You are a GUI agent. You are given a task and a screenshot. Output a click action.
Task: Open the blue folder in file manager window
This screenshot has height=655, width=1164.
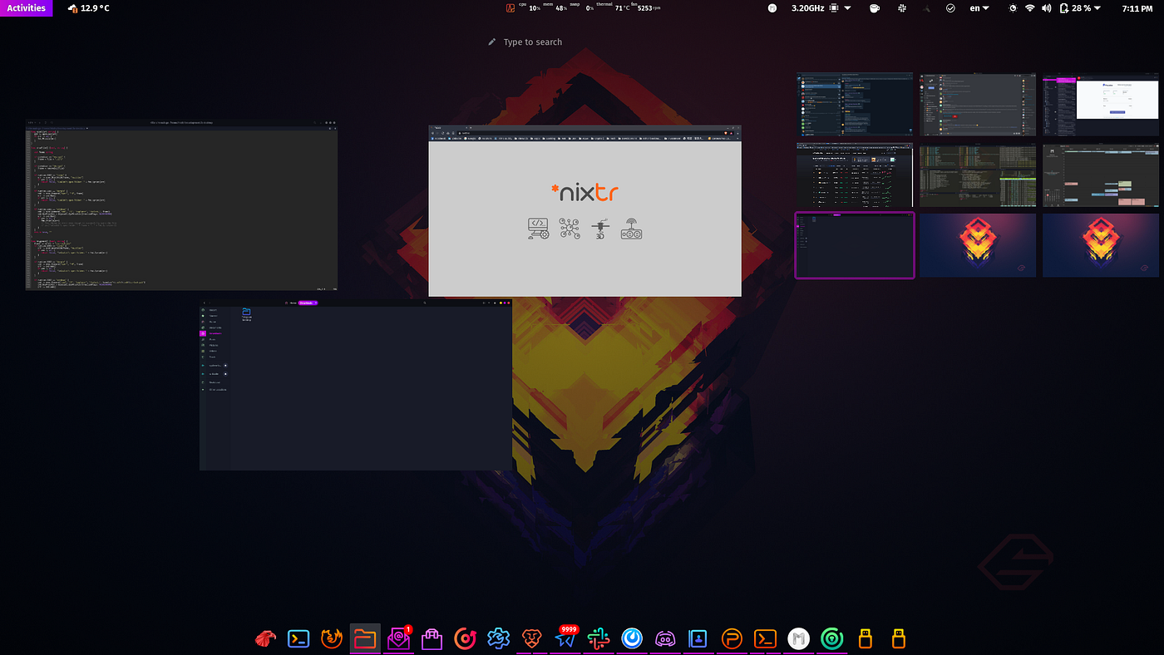click(x=247, y=313)
